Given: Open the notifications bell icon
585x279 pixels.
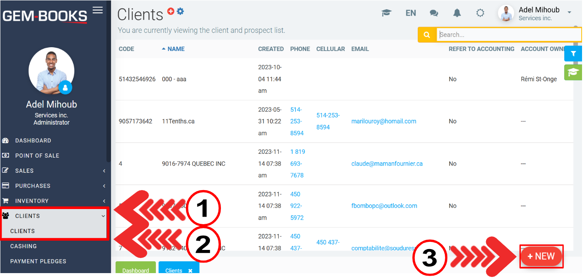Looking at the screenshot, I should [457, 13].
